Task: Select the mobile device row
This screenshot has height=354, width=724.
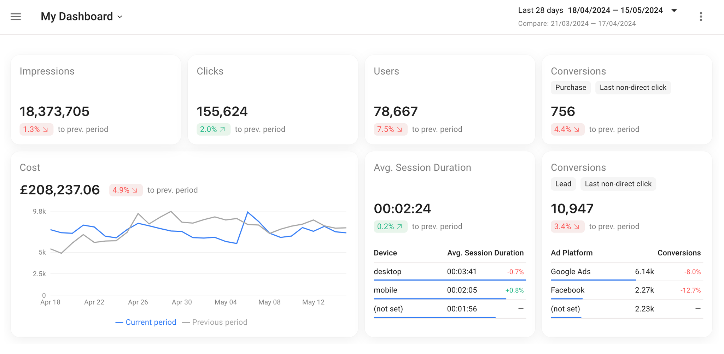Action: point(450,290)
